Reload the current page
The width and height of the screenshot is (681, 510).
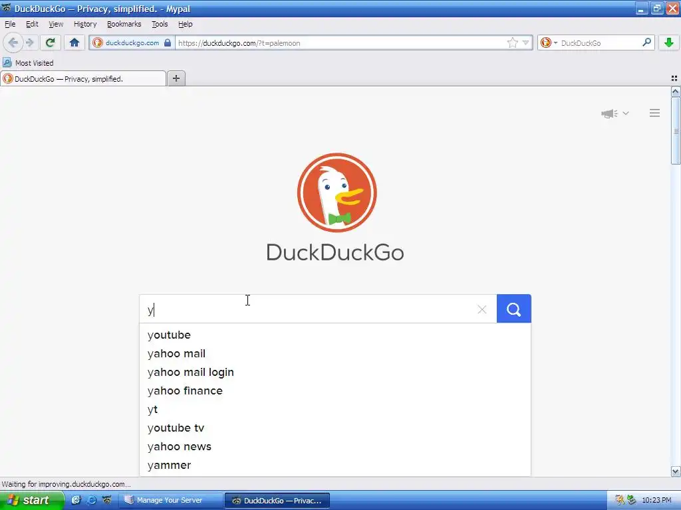pos(51,42)
